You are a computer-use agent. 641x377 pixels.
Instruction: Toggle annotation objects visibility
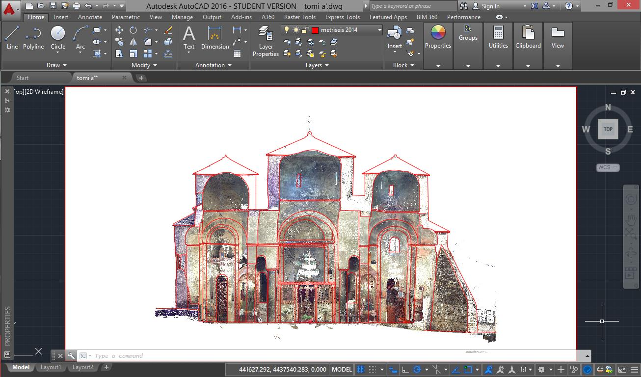488,369
